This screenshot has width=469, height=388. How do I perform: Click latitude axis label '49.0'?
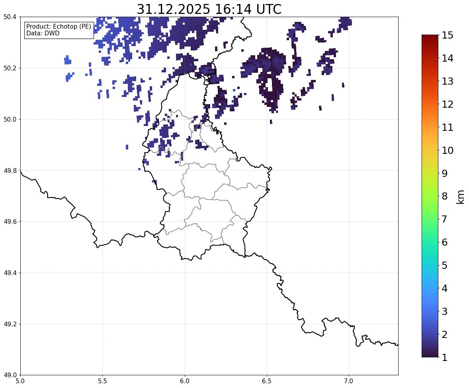tap(10, 375)
